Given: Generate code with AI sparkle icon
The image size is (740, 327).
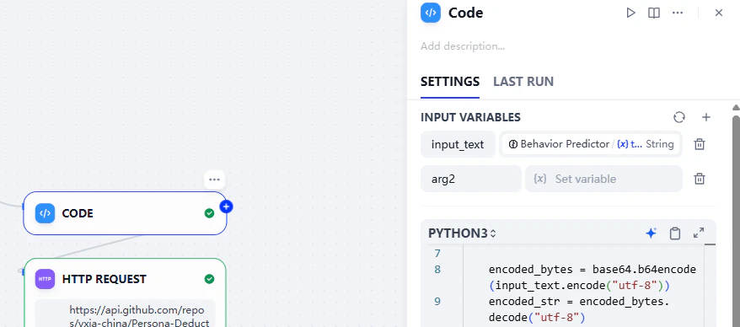Looking at the screenshot, I should [x=652, y=233].
